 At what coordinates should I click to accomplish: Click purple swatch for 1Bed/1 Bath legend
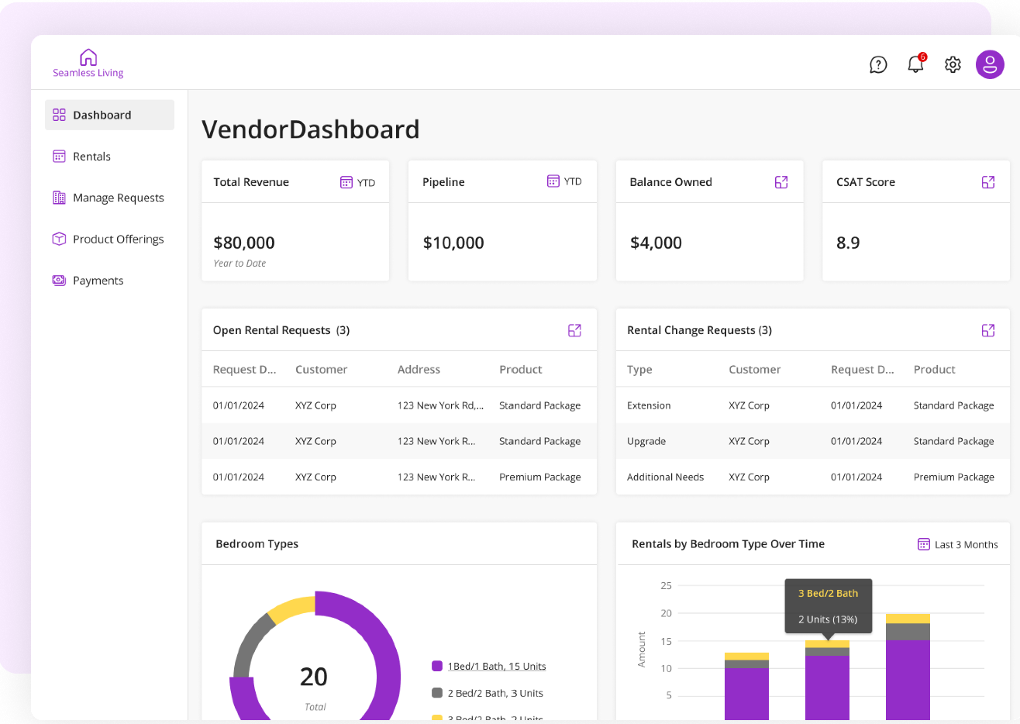[437, 666]
